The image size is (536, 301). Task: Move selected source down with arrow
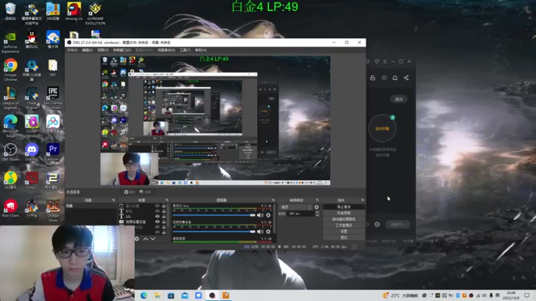pos(153,239)
